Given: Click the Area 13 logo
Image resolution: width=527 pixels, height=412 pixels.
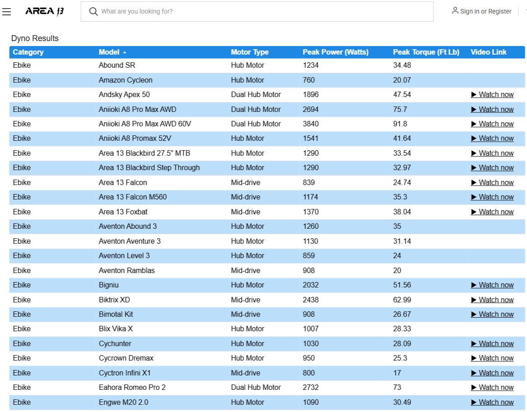Looking at the screenshot, I should coord(45,11).
